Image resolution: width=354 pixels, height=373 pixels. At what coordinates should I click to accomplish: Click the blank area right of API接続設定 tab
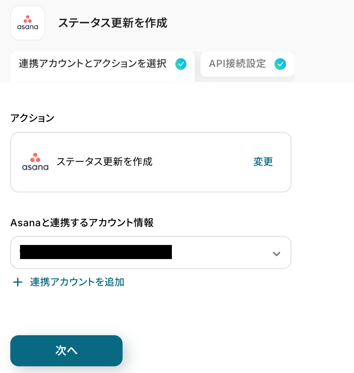click(x=324, y=64)
